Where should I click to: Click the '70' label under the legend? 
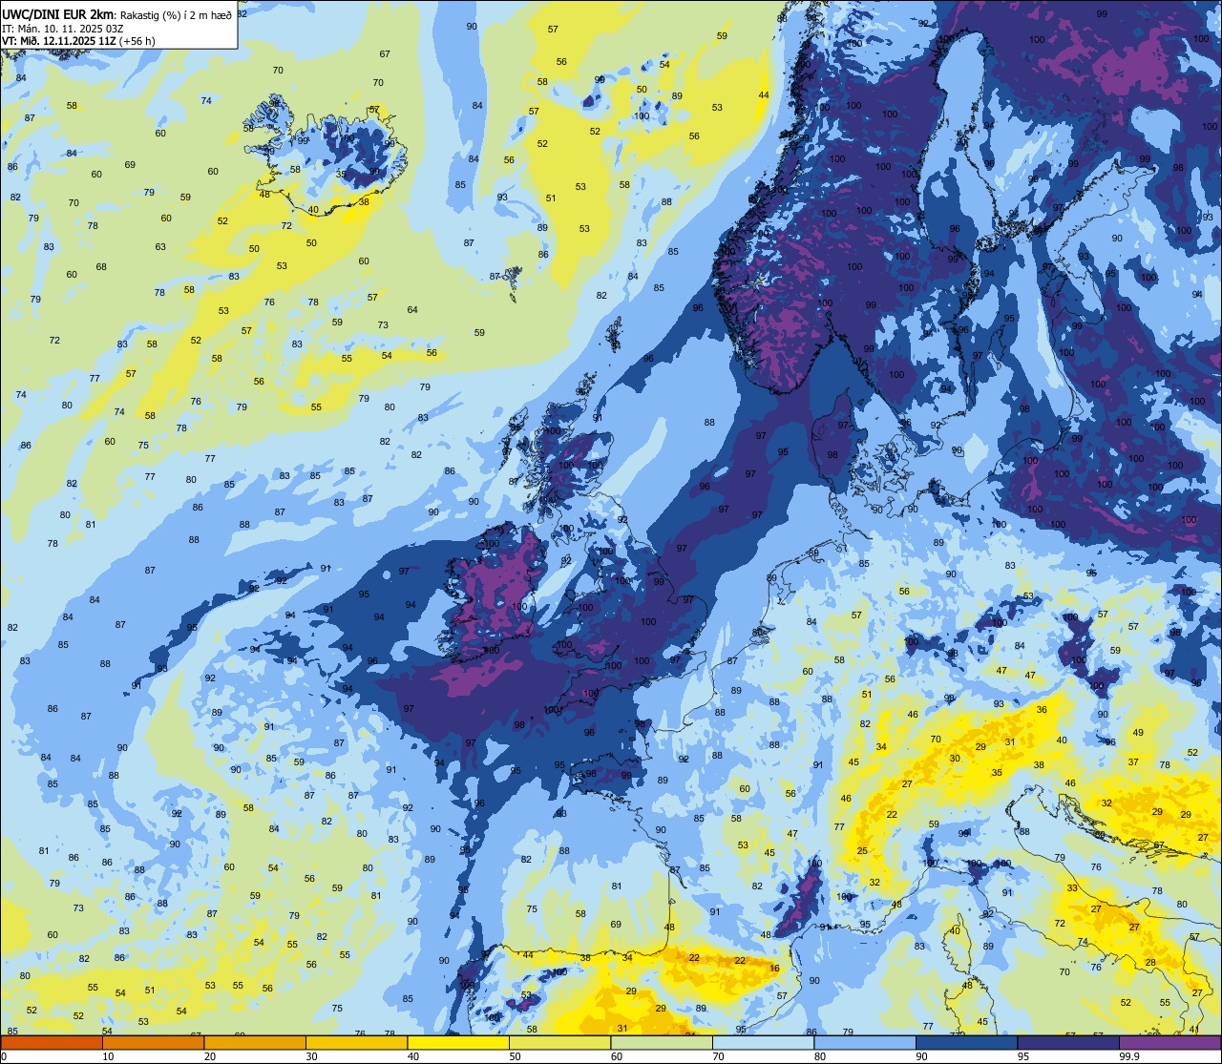point(719,1056)
